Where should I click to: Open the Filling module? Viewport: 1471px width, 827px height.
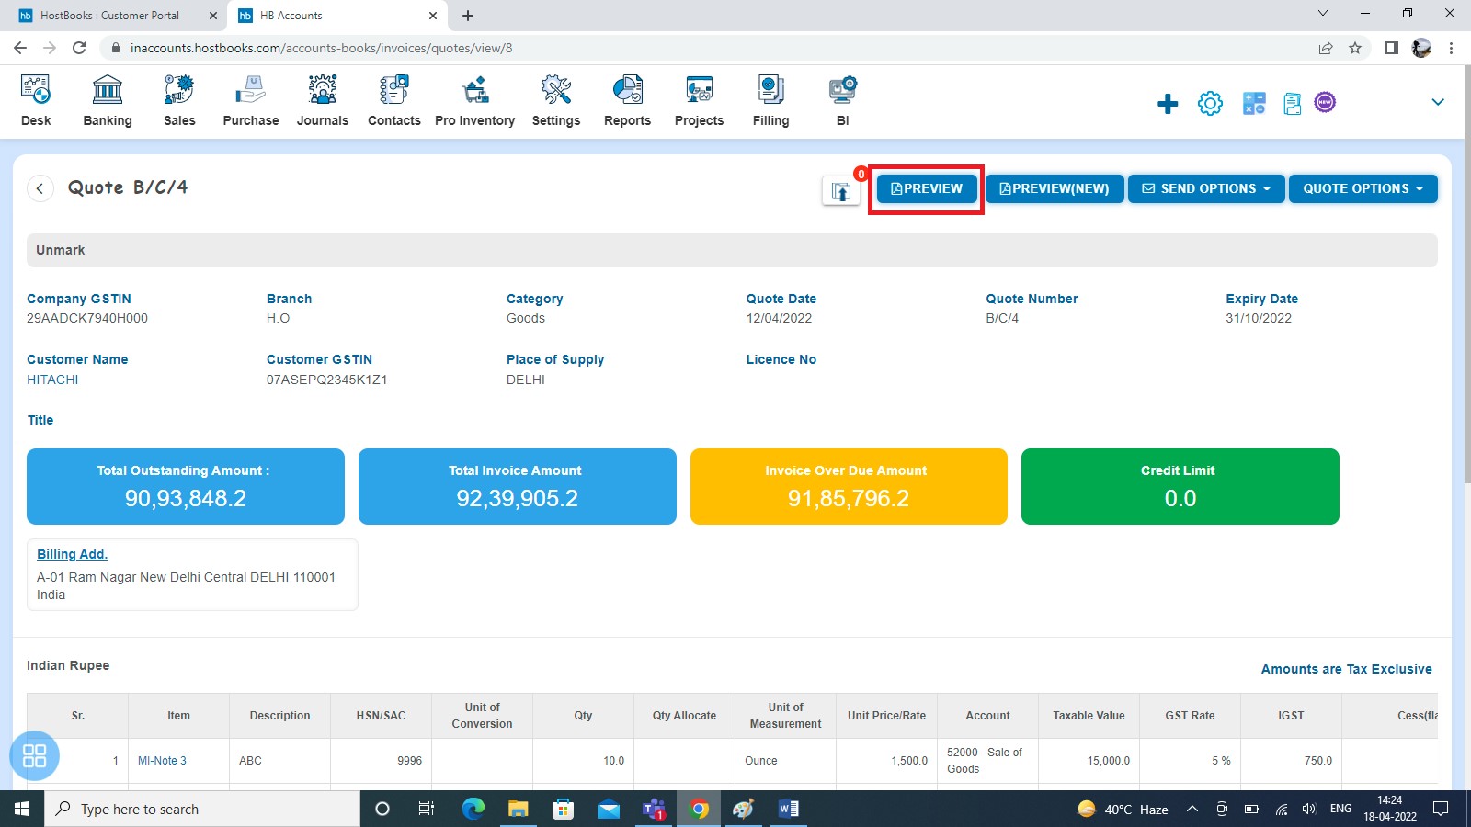[771, 101]
